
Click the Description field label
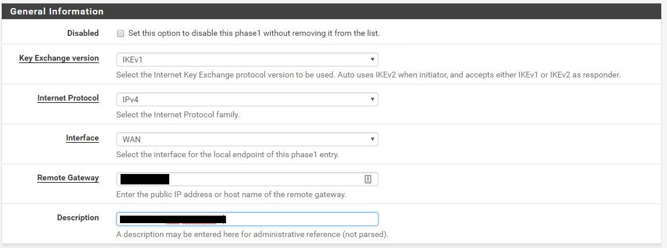pyautogui.click(x=78, y=217)
